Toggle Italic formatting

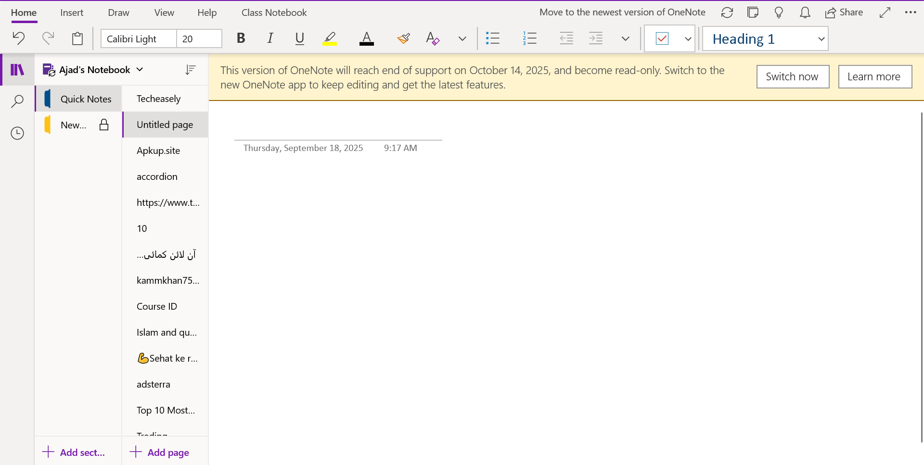(270, 38)
